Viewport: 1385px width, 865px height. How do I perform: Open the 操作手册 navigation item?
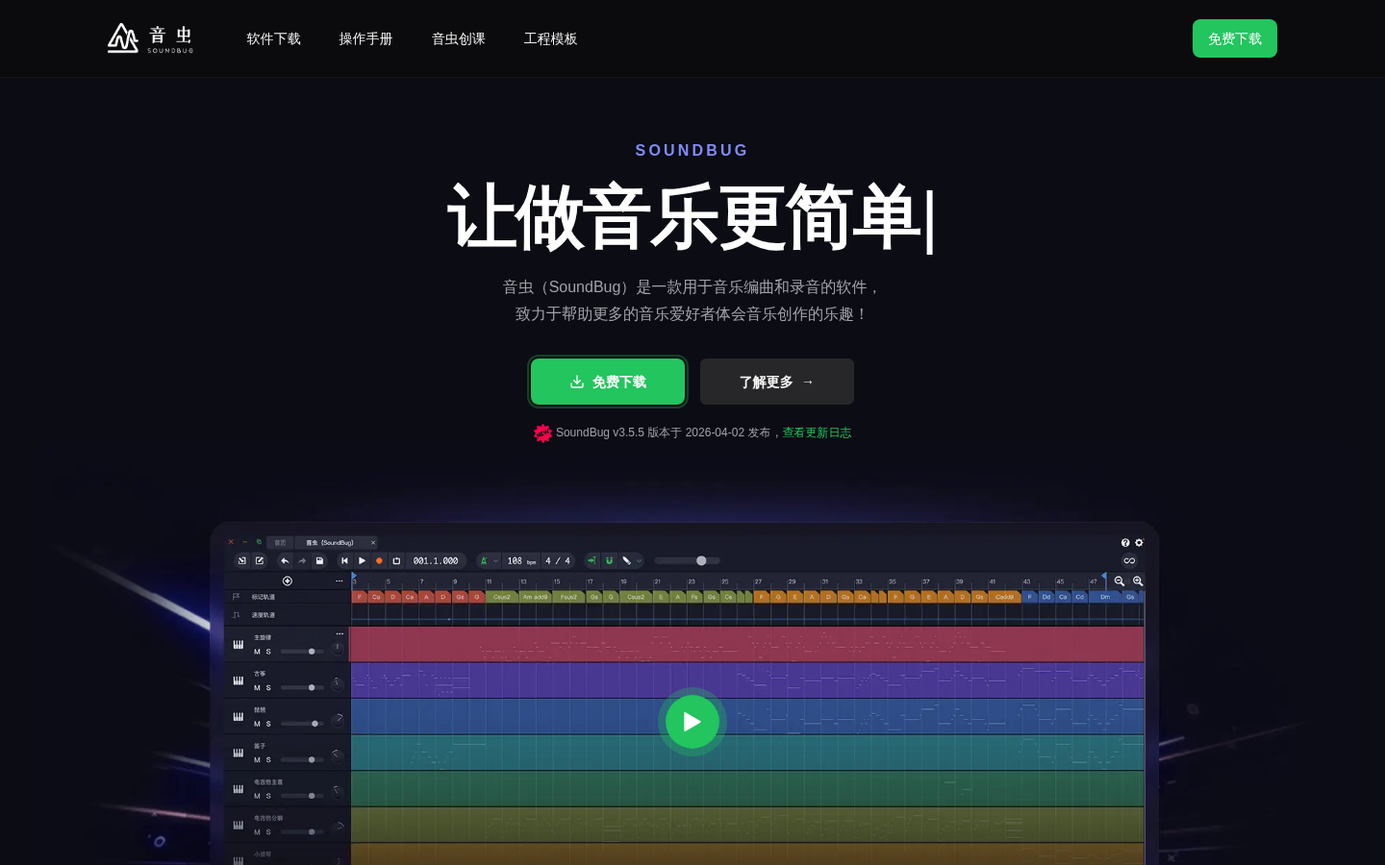[x=366, y=38]
